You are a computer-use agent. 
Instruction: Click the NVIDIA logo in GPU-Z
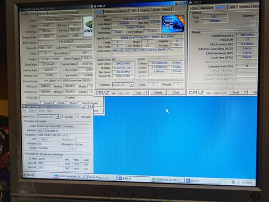point(88,26)
